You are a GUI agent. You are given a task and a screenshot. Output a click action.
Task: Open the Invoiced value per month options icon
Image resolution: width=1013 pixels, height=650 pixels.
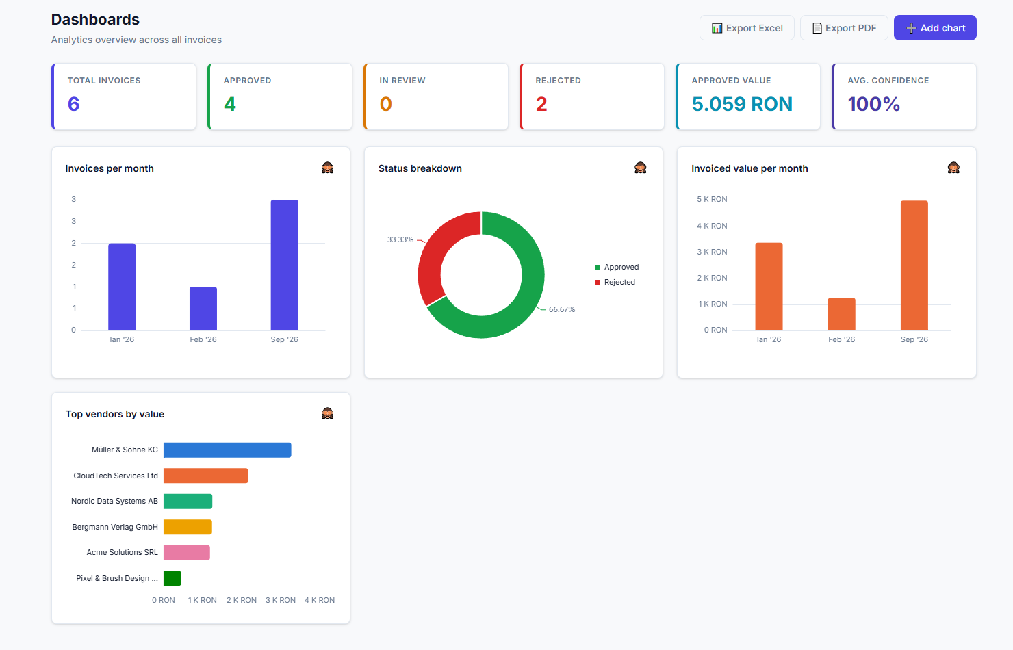click(953, 168)
